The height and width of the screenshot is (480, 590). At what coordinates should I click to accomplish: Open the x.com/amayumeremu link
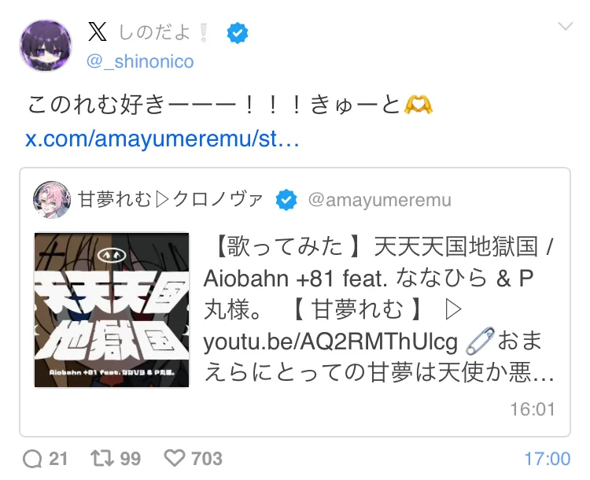(x=162, y=139)
